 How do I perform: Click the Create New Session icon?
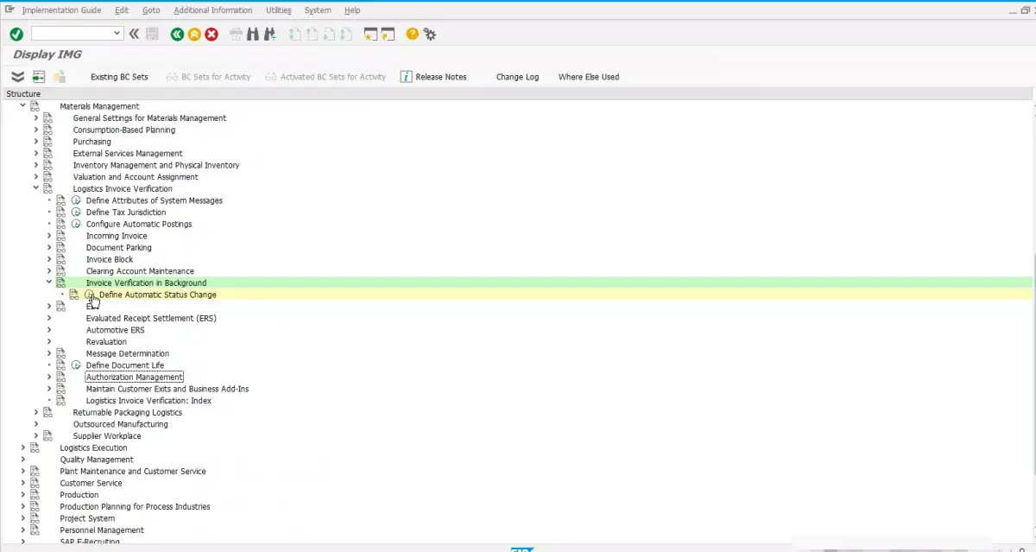(370, 34)
